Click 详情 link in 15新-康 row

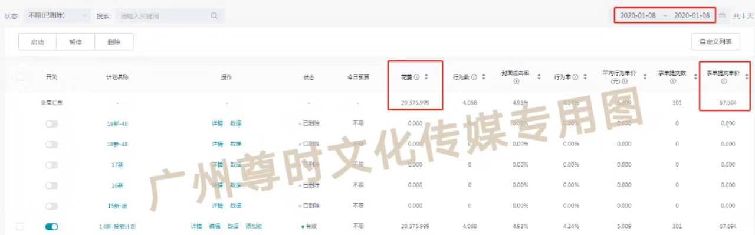pyautogui.click(x=218, y=205)
